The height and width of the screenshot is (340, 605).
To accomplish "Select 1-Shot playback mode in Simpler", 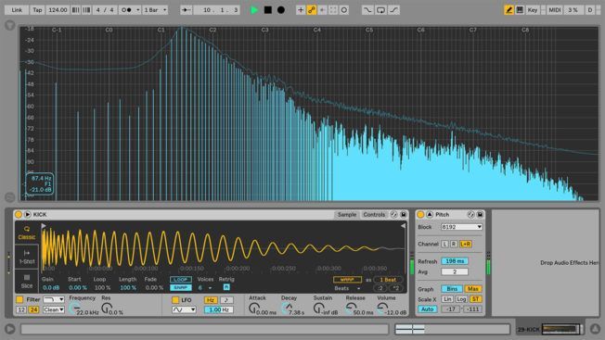I will tap(27, 257).
